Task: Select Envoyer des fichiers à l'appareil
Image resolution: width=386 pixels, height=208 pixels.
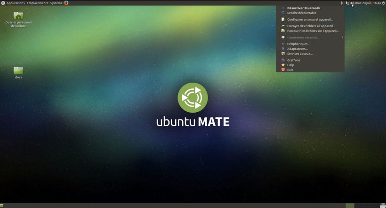Action: click(310, 26)
